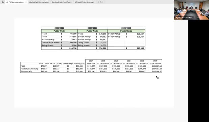Click the Create new tab button

click(101, 2)
